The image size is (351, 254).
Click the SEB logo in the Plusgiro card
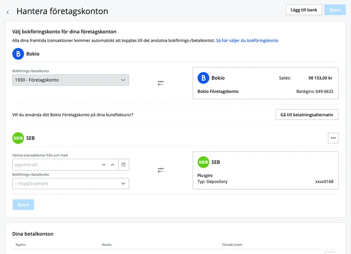[x=203, y=162]
